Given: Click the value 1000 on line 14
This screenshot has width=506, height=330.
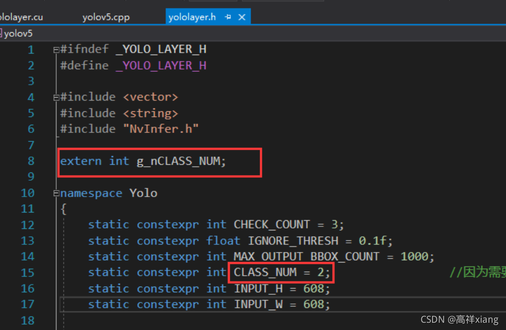Looking at the screenshot, I should pyautogui.click(x=414, y=257).
